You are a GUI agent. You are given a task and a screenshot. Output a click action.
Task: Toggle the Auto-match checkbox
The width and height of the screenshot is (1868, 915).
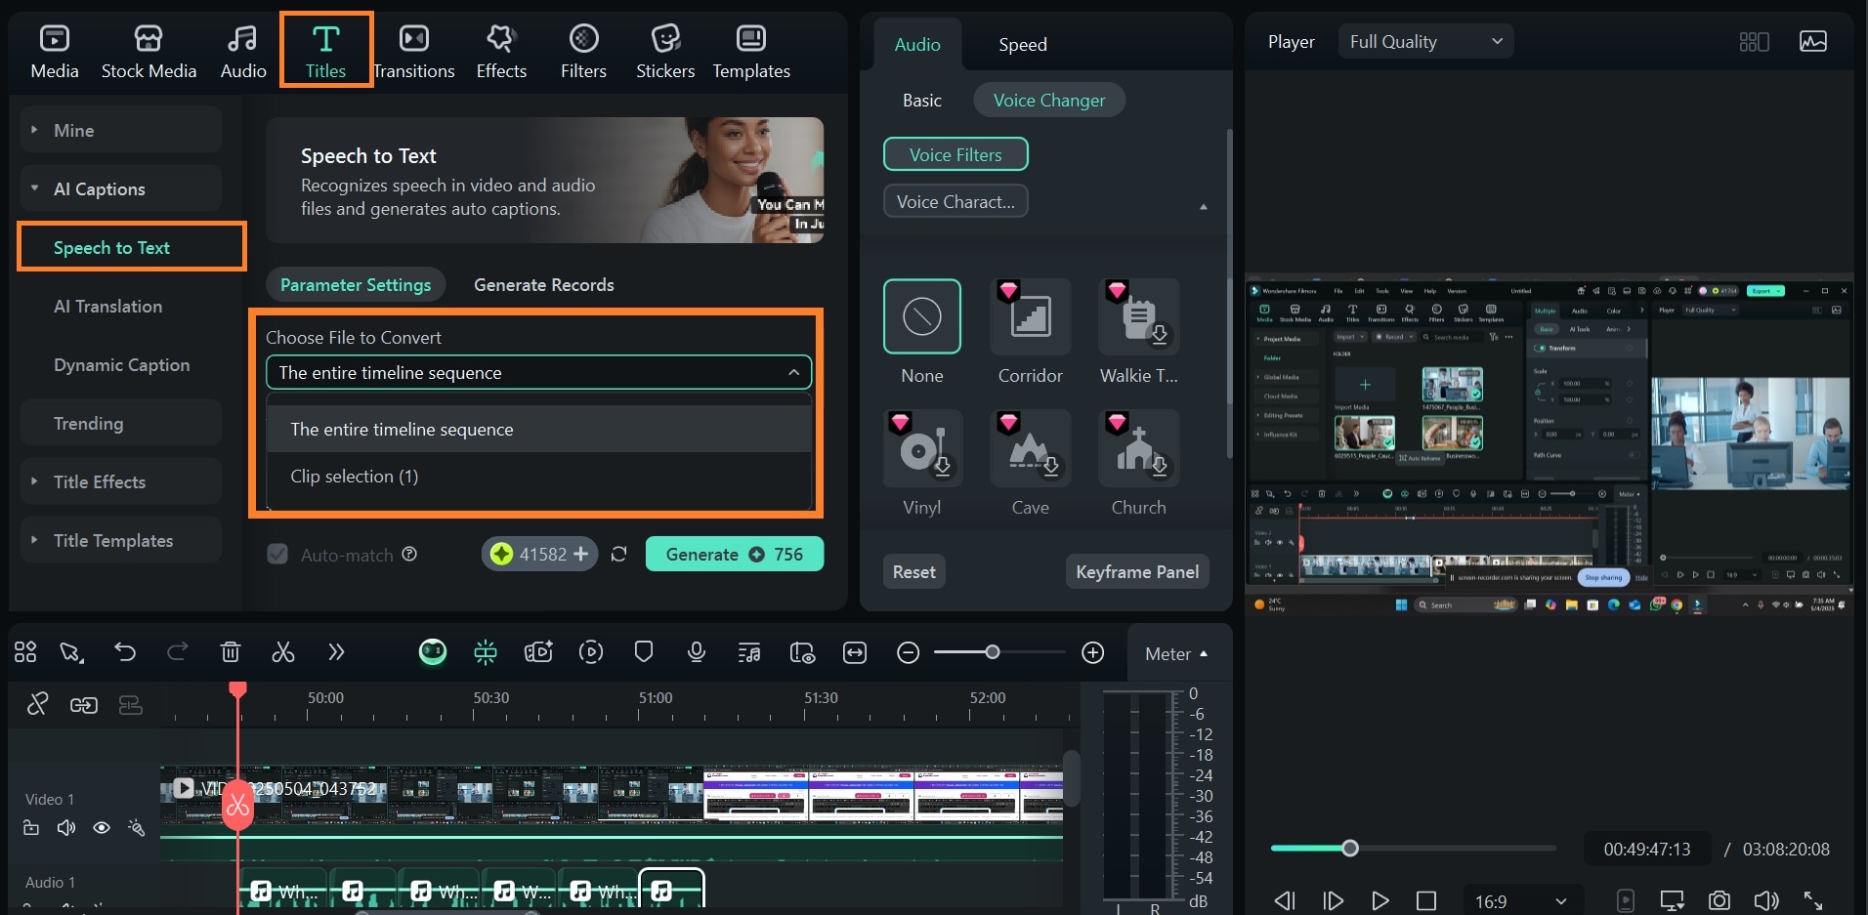(277, 554)
